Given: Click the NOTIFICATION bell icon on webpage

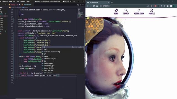Looking at the screenshot, I should click(139, 10).
